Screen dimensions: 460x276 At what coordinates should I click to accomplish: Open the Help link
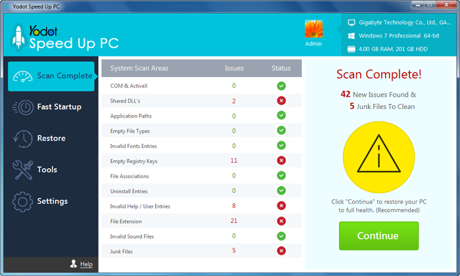click(86, 264)
